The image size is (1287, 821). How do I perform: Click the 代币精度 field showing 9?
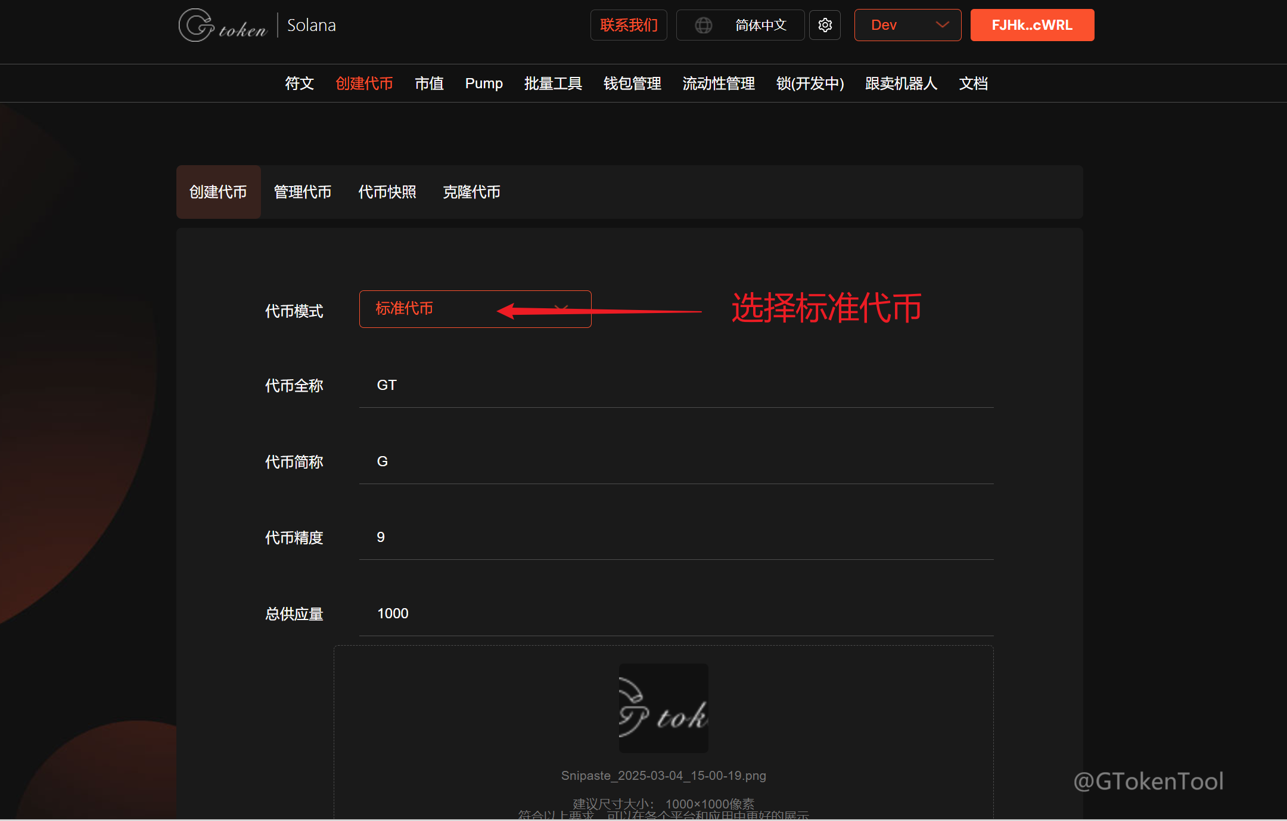[x=676, y=537]
